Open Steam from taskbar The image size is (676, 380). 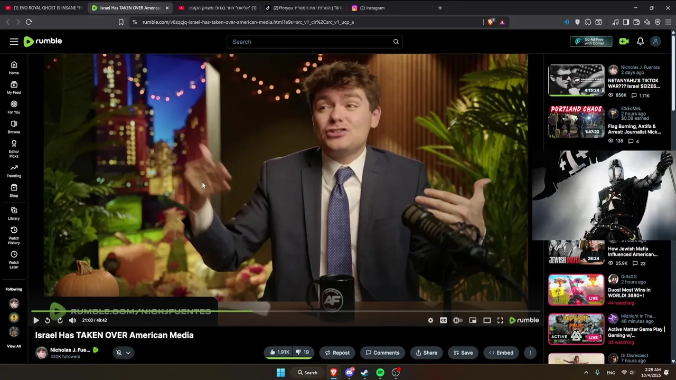[364, 373]
